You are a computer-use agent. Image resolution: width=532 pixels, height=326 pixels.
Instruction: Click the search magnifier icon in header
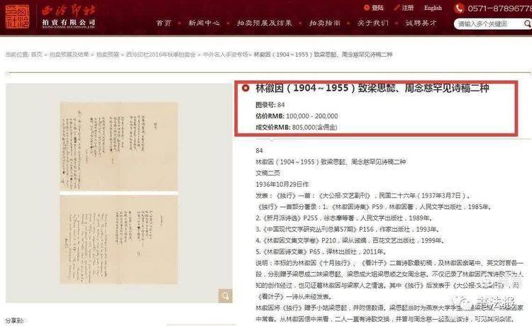527,23
